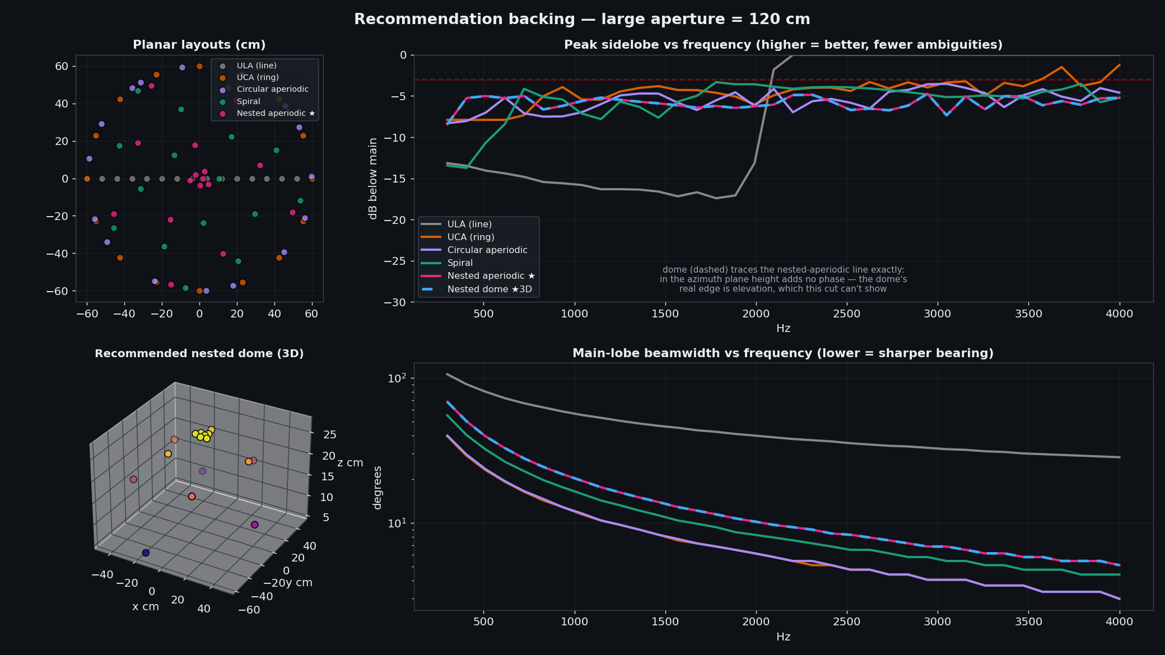Click the '10²' tick label on the beamwidth chart
Screen dimensions: 1165x655
click(x=396, y=378)
